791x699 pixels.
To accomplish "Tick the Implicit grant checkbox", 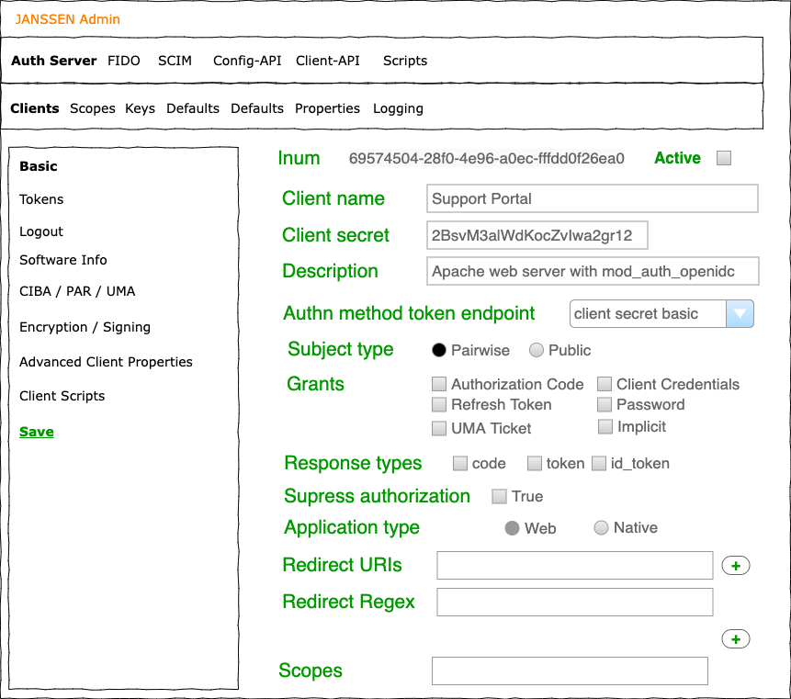I will click(605, 427).
